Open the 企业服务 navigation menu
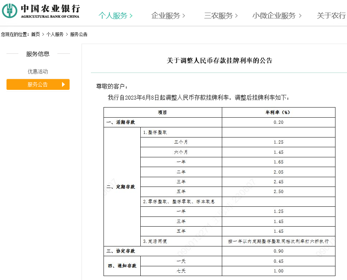 [x=167, y=16]
